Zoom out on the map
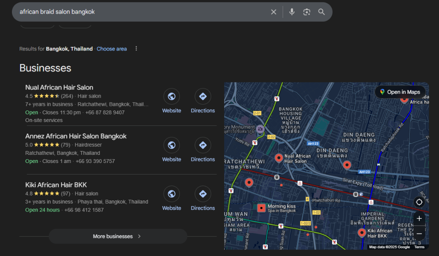This screenshot has width=439, height=256. (419, 233)
